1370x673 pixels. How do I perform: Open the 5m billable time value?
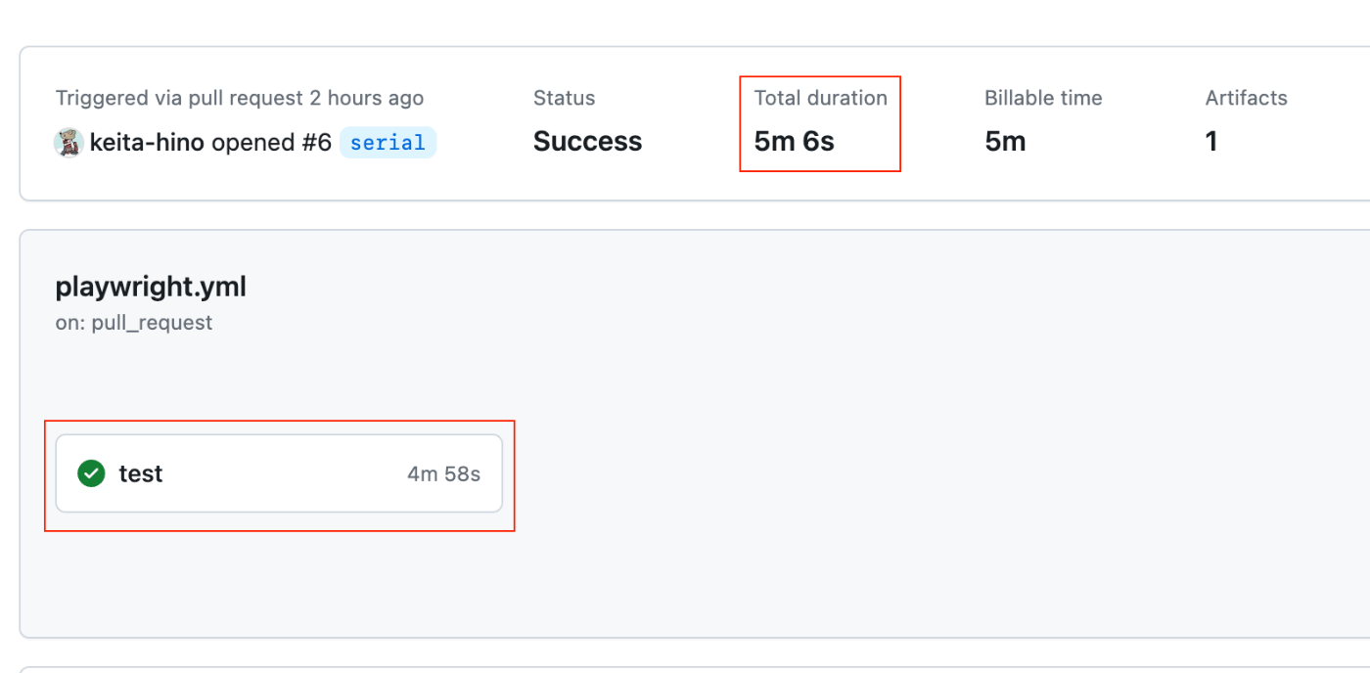(x=1005, y=142)
